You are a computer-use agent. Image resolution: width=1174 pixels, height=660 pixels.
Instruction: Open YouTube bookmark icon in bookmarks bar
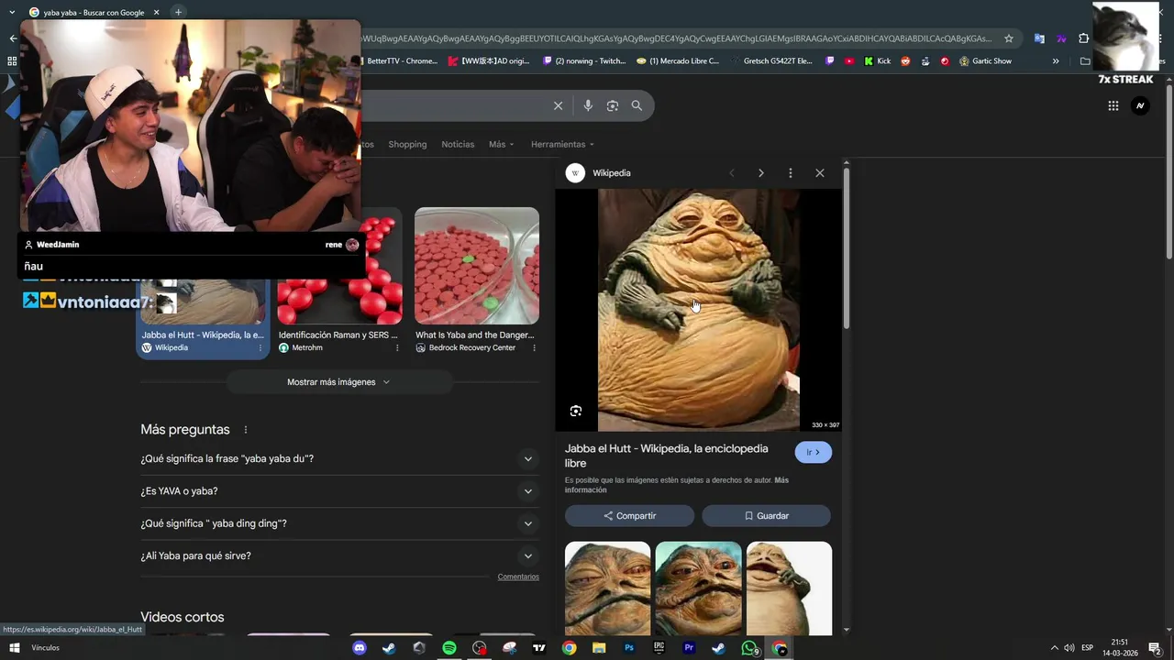(x=849, y=61)
